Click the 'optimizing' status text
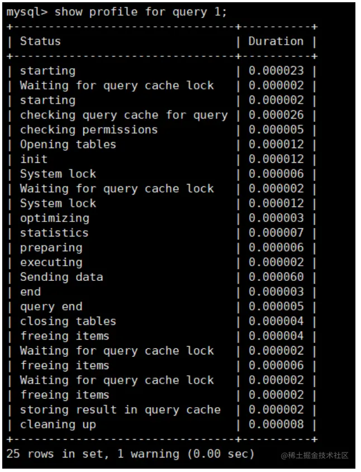 click(54, 218)
